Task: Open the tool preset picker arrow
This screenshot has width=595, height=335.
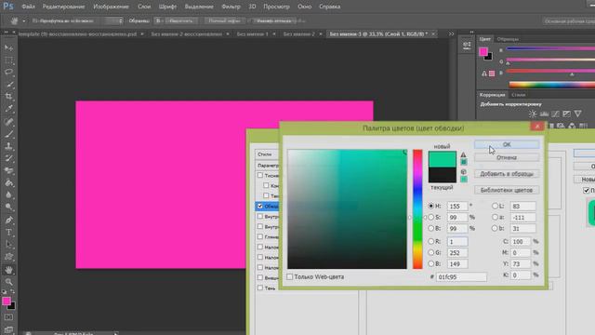Action: [23, 20]
